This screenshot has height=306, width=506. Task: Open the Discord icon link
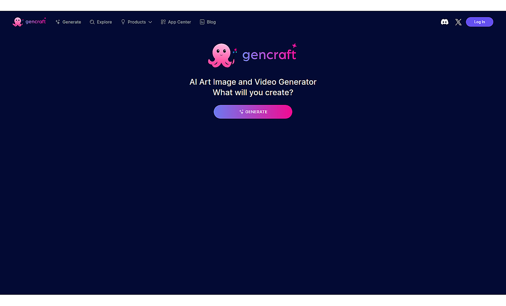(445, 22)
